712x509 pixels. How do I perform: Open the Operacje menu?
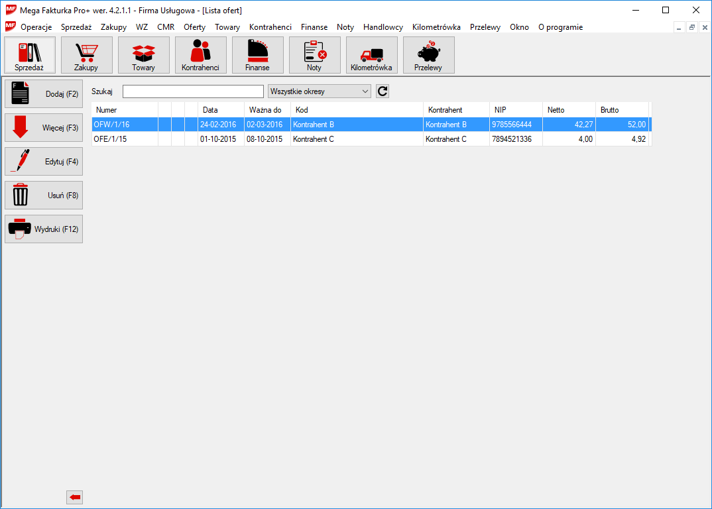[x=36, y=27]
